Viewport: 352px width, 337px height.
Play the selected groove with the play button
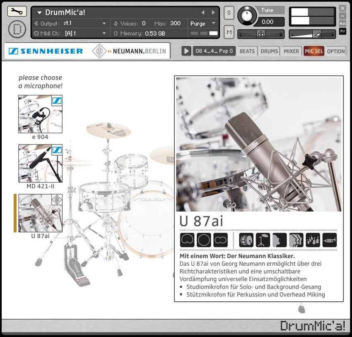coord(186,51)
